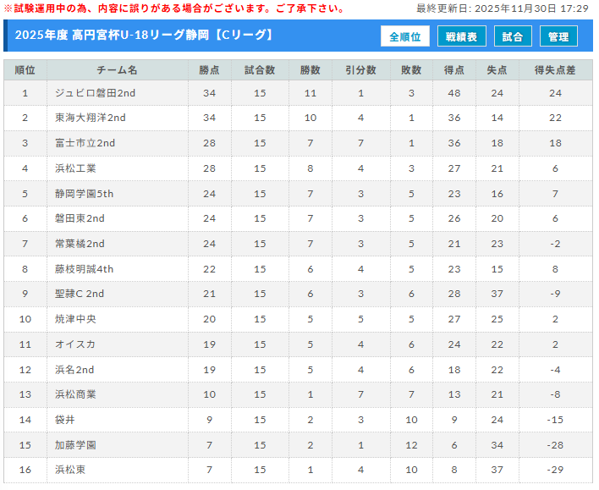Click the 順位 column header
This screenshot has height=490, width=599.
coord(25,70)
